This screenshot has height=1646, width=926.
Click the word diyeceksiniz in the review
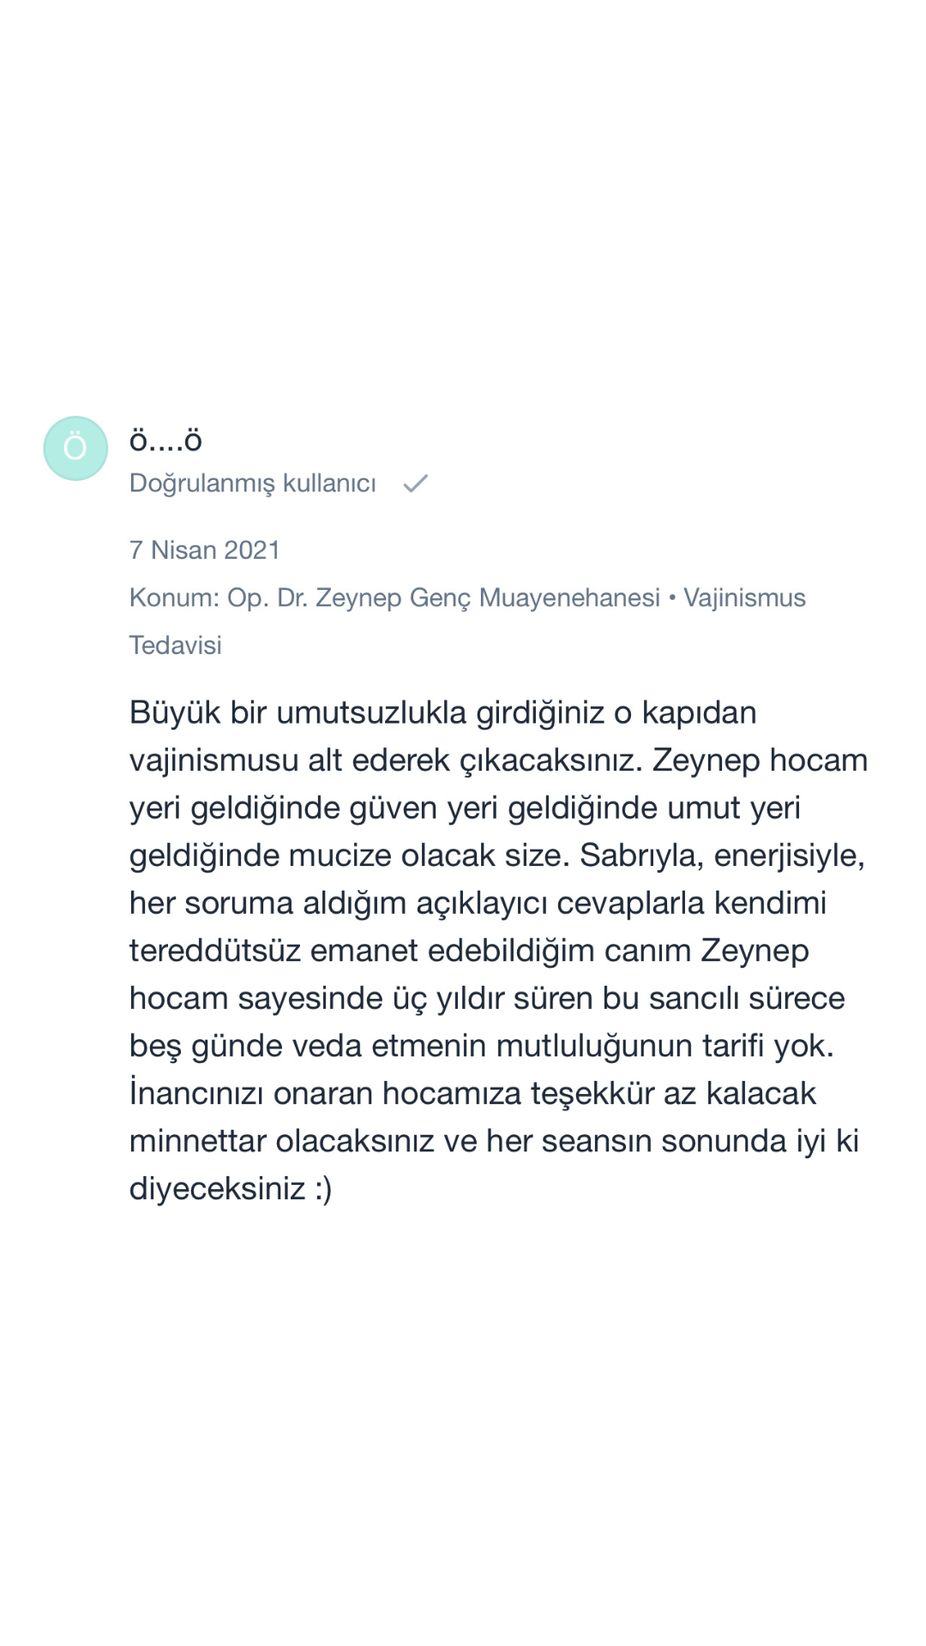pyautogui.click(x=217, y=1189)
